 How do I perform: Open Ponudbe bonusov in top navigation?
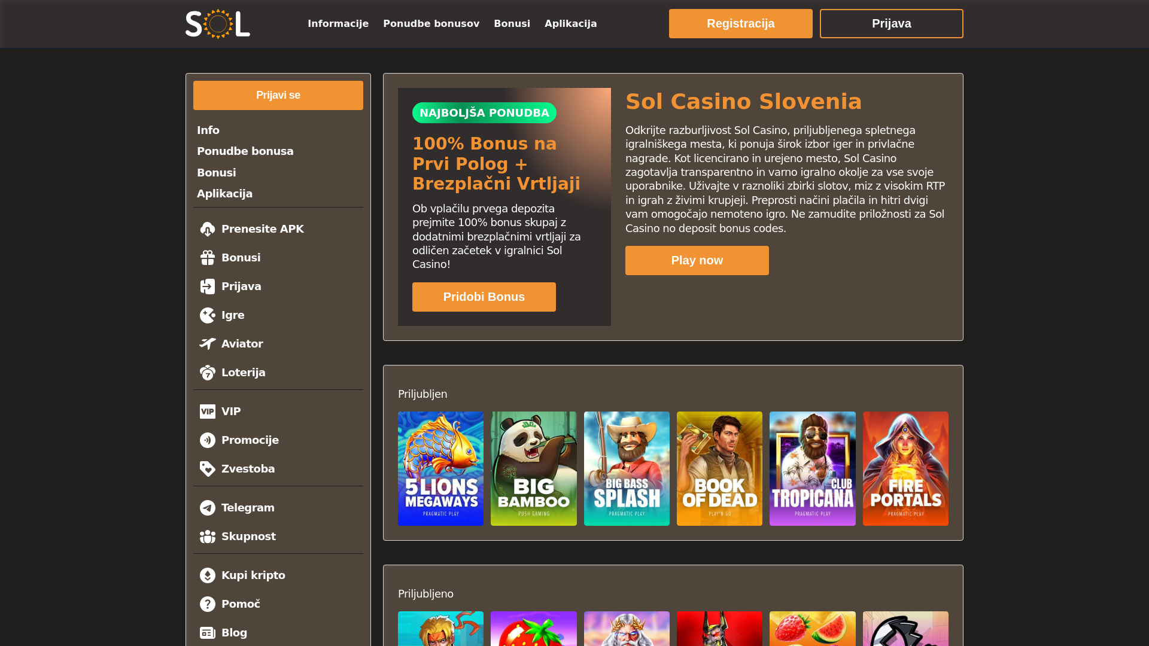click(x=431, y=24)
